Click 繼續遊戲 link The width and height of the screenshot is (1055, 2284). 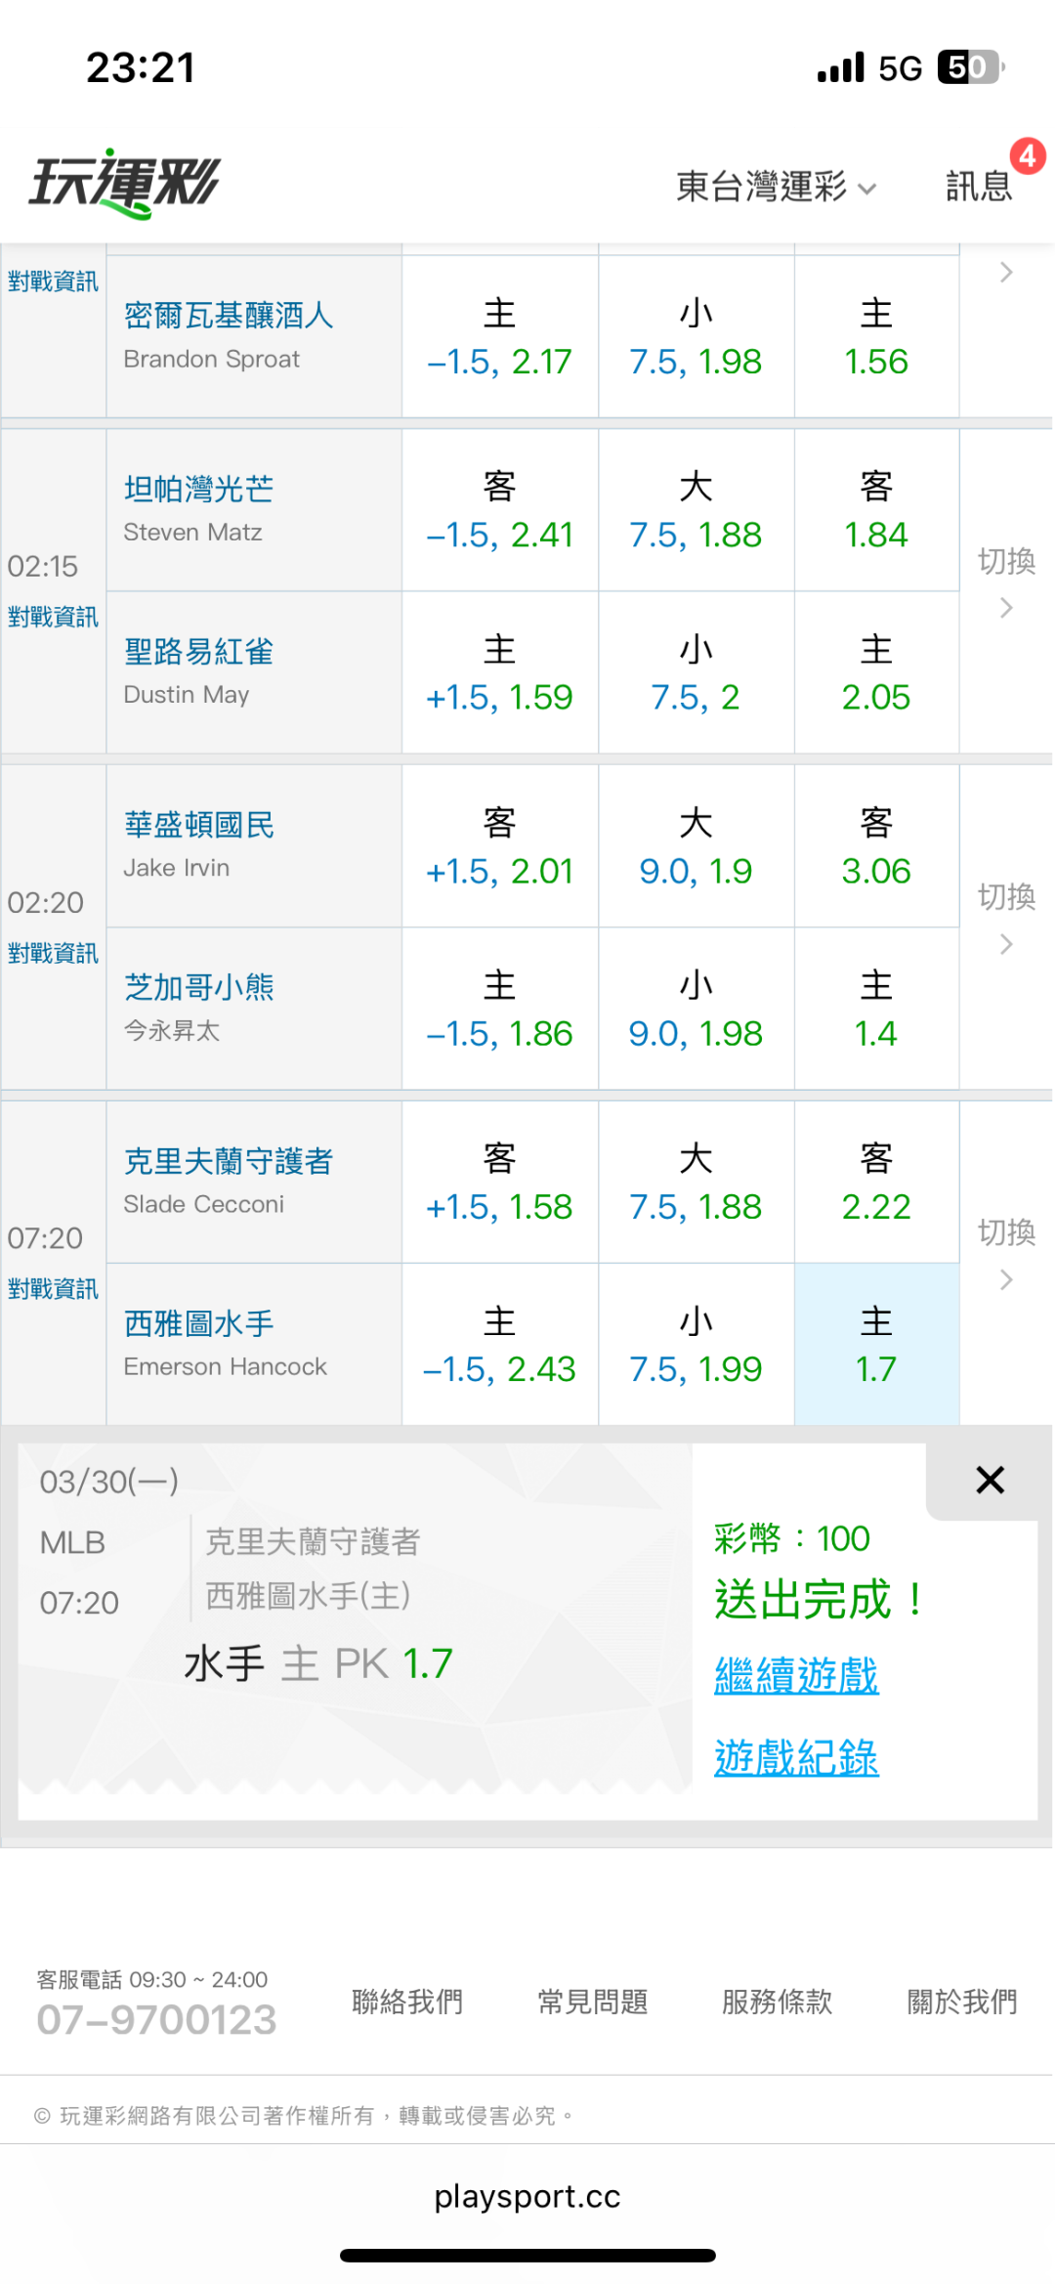click(x=796, y=1675)
